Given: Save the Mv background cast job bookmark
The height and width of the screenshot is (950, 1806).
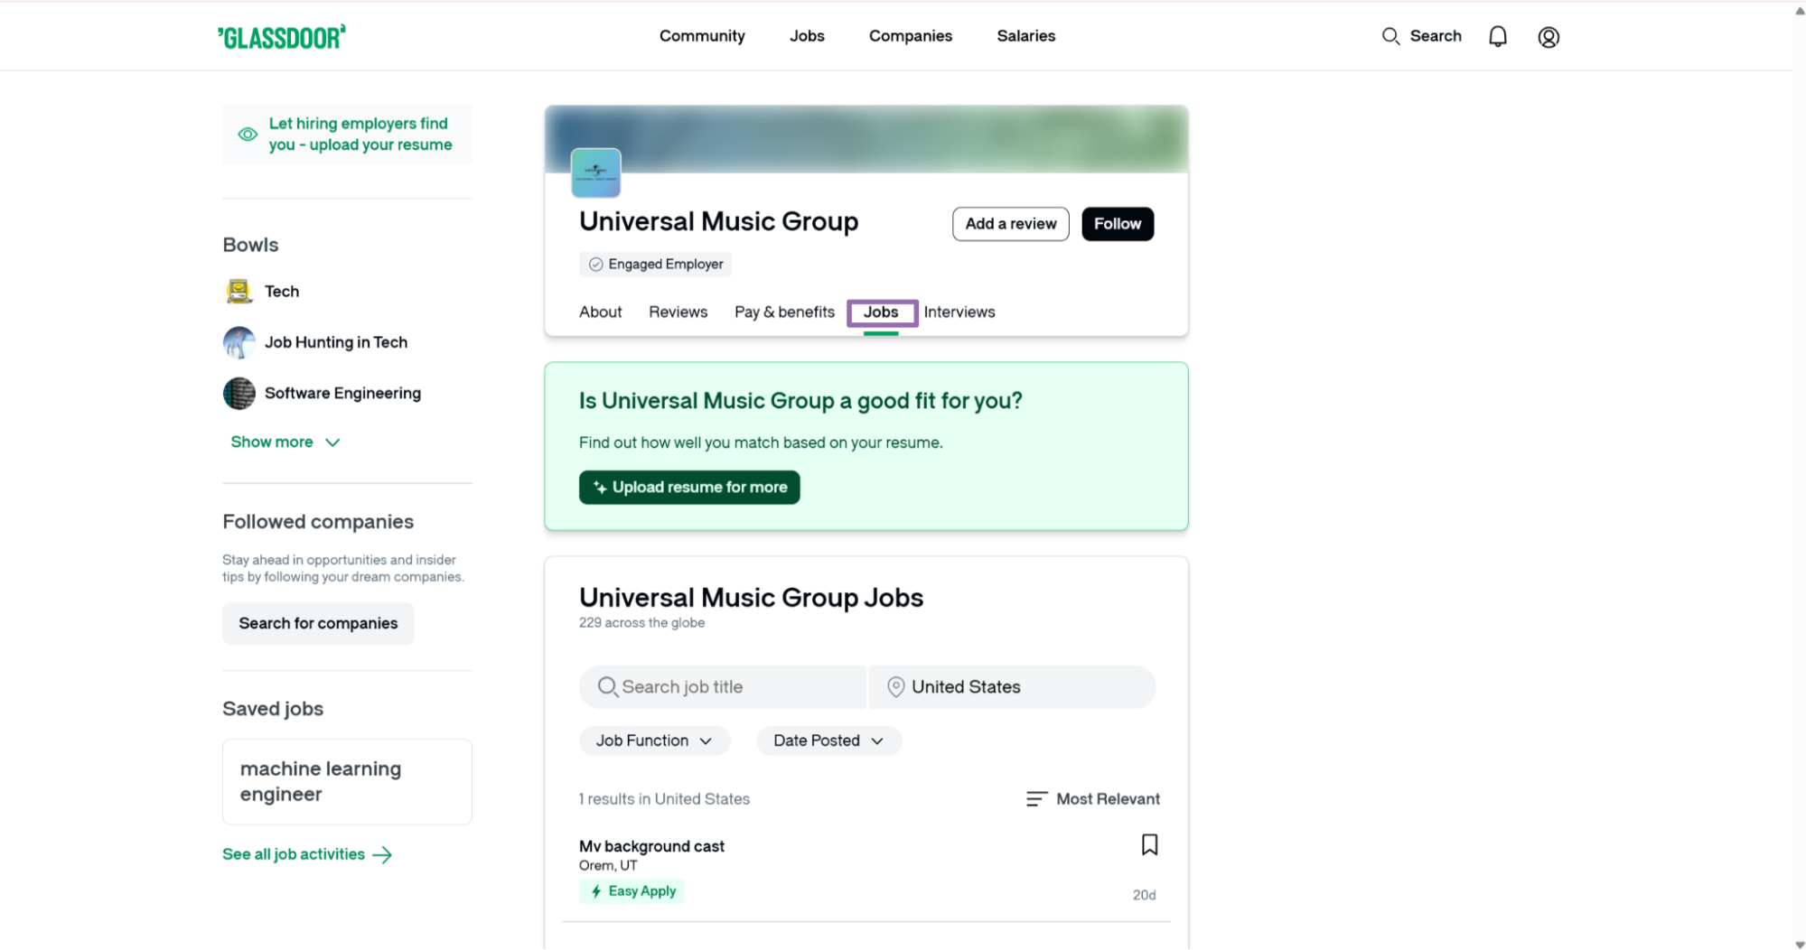Looking at the screenshot, I should pos(1149,844).
